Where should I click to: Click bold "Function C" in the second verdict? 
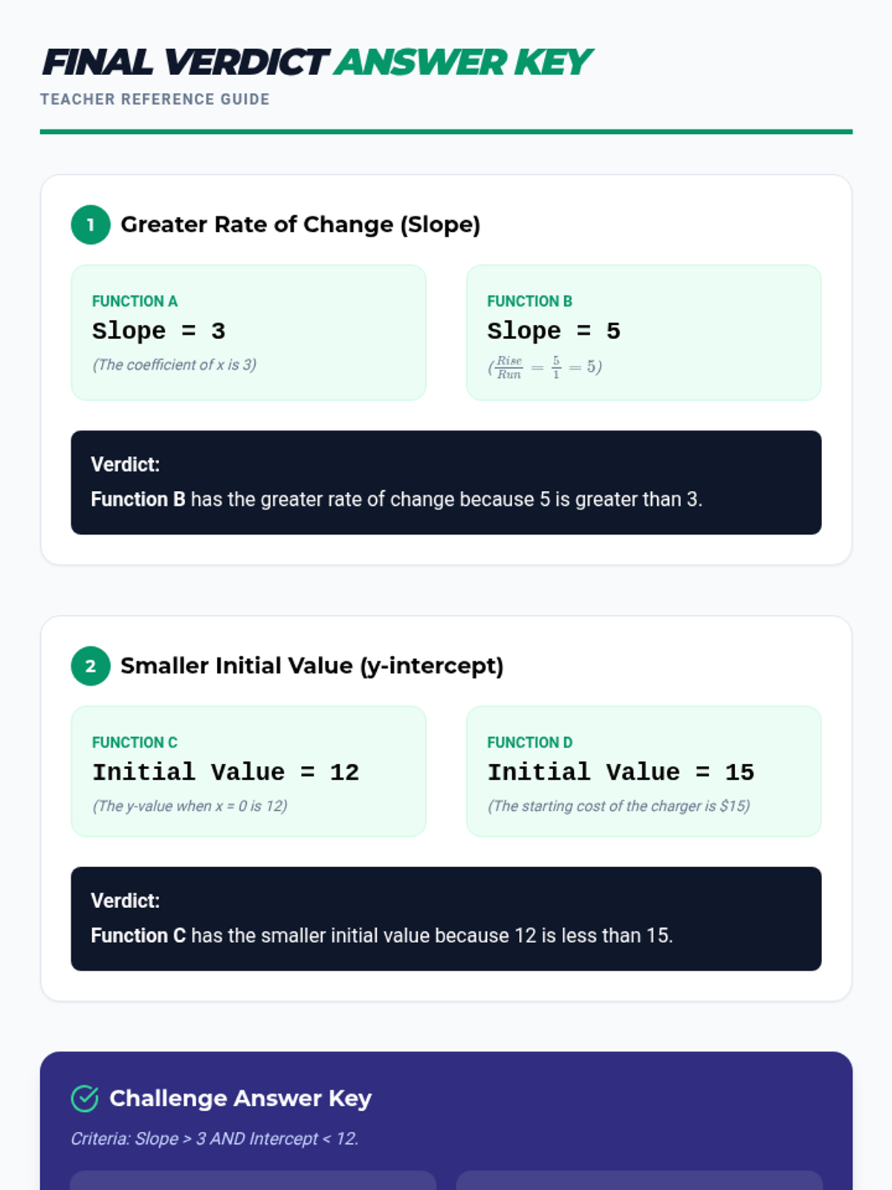[x=138, y=936]
